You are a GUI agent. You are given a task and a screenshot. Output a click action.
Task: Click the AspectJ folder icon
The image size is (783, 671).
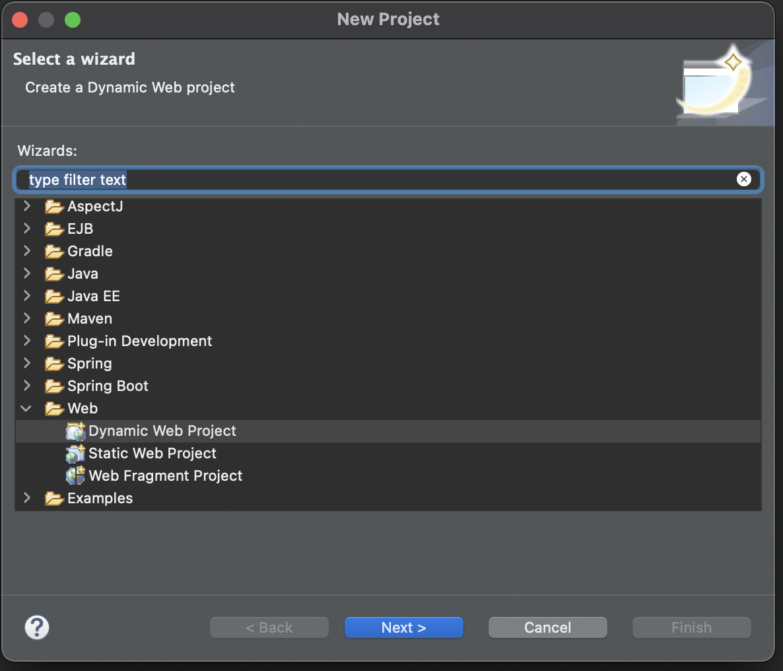pyautogui.click(x=54, y=206)
